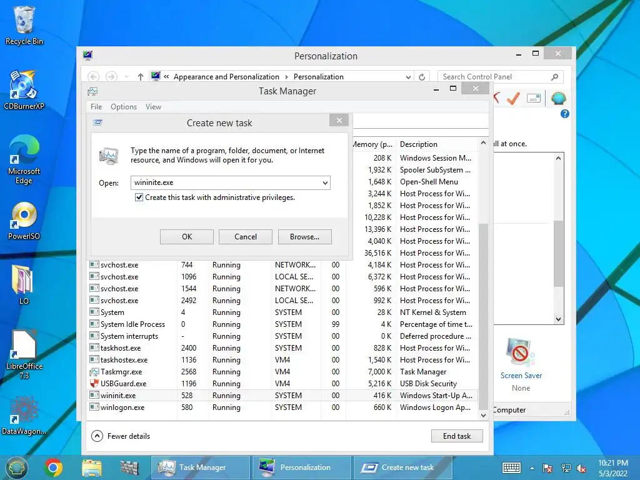Image resolution: width=640 pixels, height=480 pixels.
Task: Click Browse... in Create new task dialog
Action: [x=304, y=237]
